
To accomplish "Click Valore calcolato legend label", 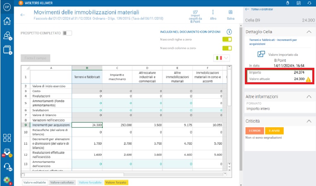I will tap(62, 182).
